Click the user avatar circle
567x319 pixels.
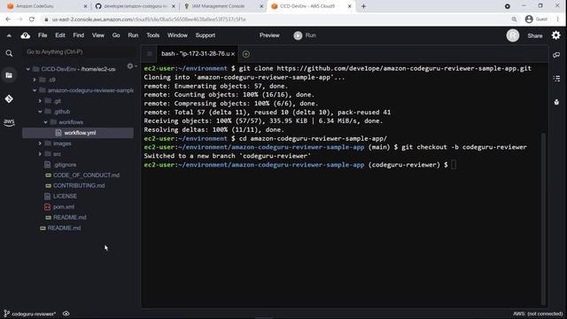[513, 35]
